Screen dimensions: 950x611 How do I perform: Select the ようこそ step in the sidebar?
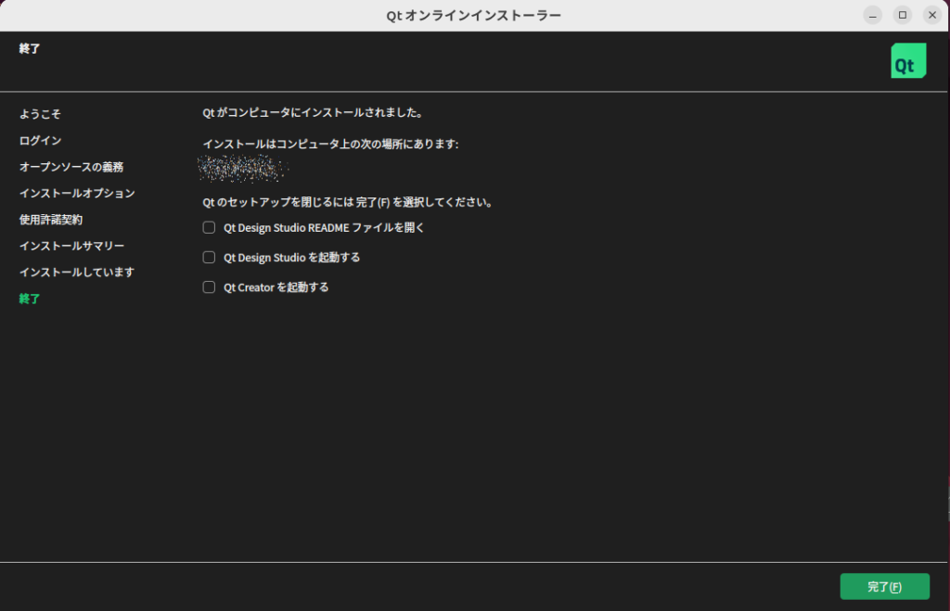click(x=40, y=114)
